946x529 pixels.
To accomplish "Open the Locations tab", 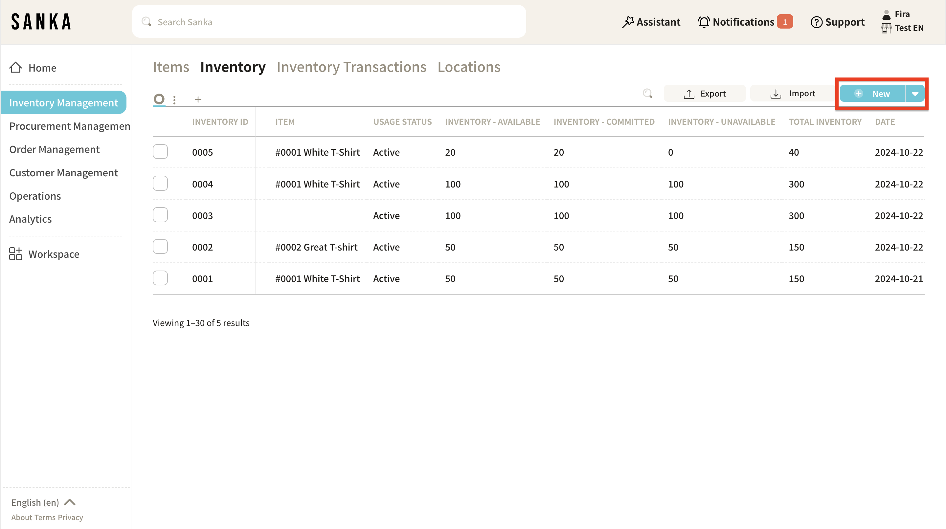I will pyautogui.click(x=469, y=67).
